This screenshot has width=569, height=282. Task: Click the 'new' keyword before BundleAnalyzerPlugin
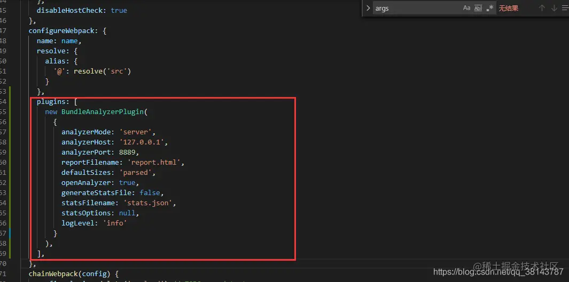pos(51,112)
